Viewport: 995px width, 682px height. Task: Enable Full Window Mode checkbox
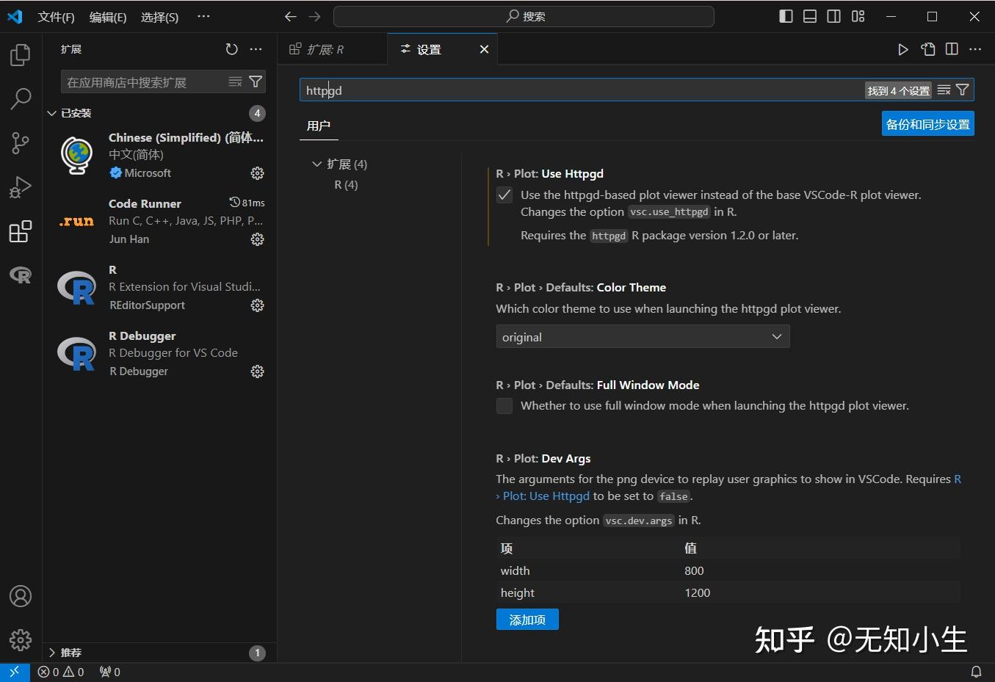coord(504,405)
